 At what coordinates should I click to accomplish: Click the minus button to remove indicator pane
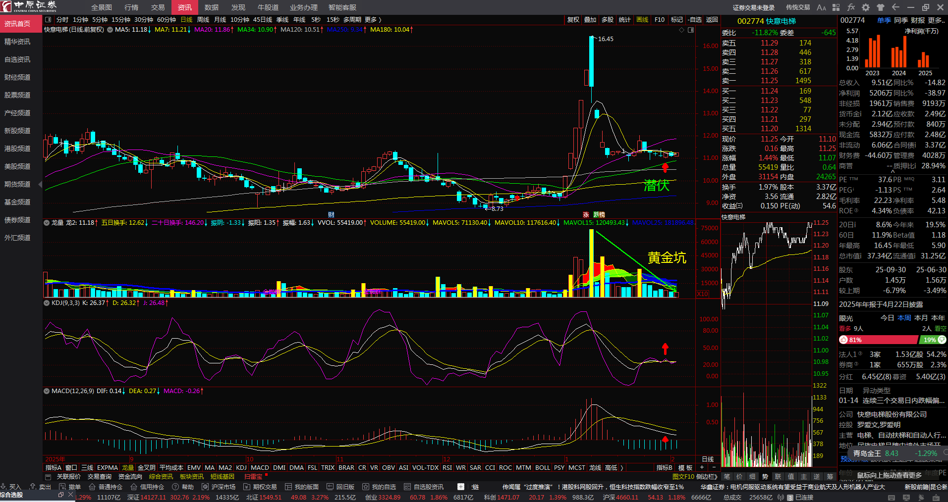[714, 468]
